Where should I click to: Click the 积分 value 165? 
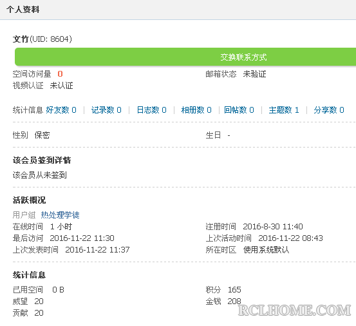tap(234, 290)
